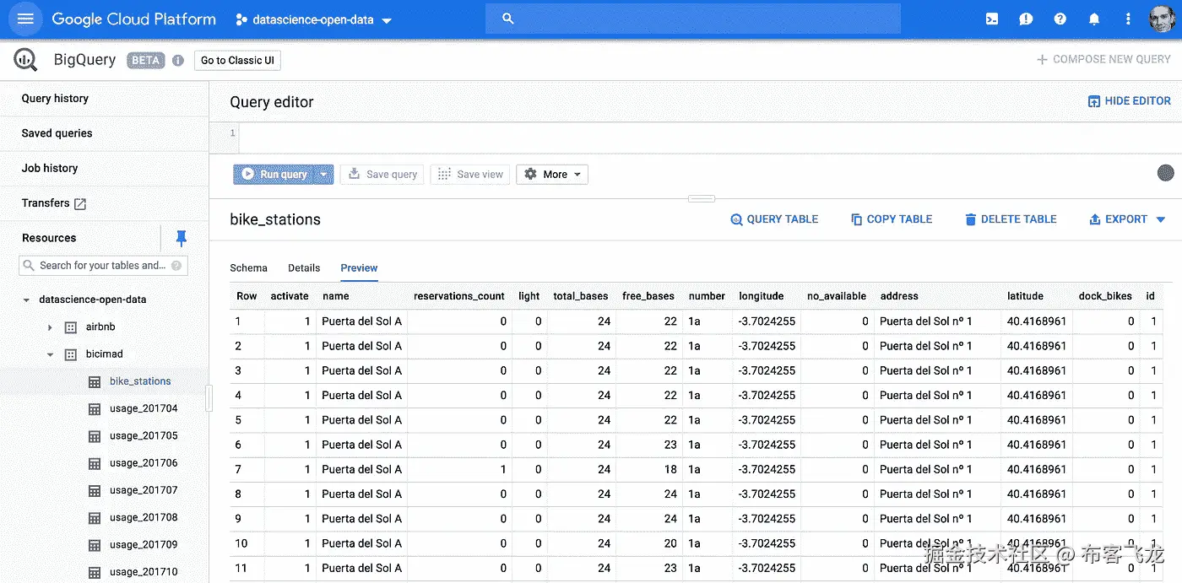Select the usage_201707 table
The height and width of the screenshot is (583, 1182).
pyautogui.click(x=144, y=490)
